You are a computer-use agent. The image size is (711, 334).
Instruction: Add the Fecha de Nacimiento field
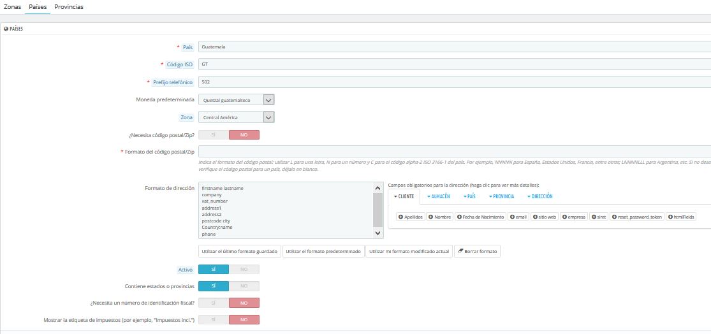(480, 217)
